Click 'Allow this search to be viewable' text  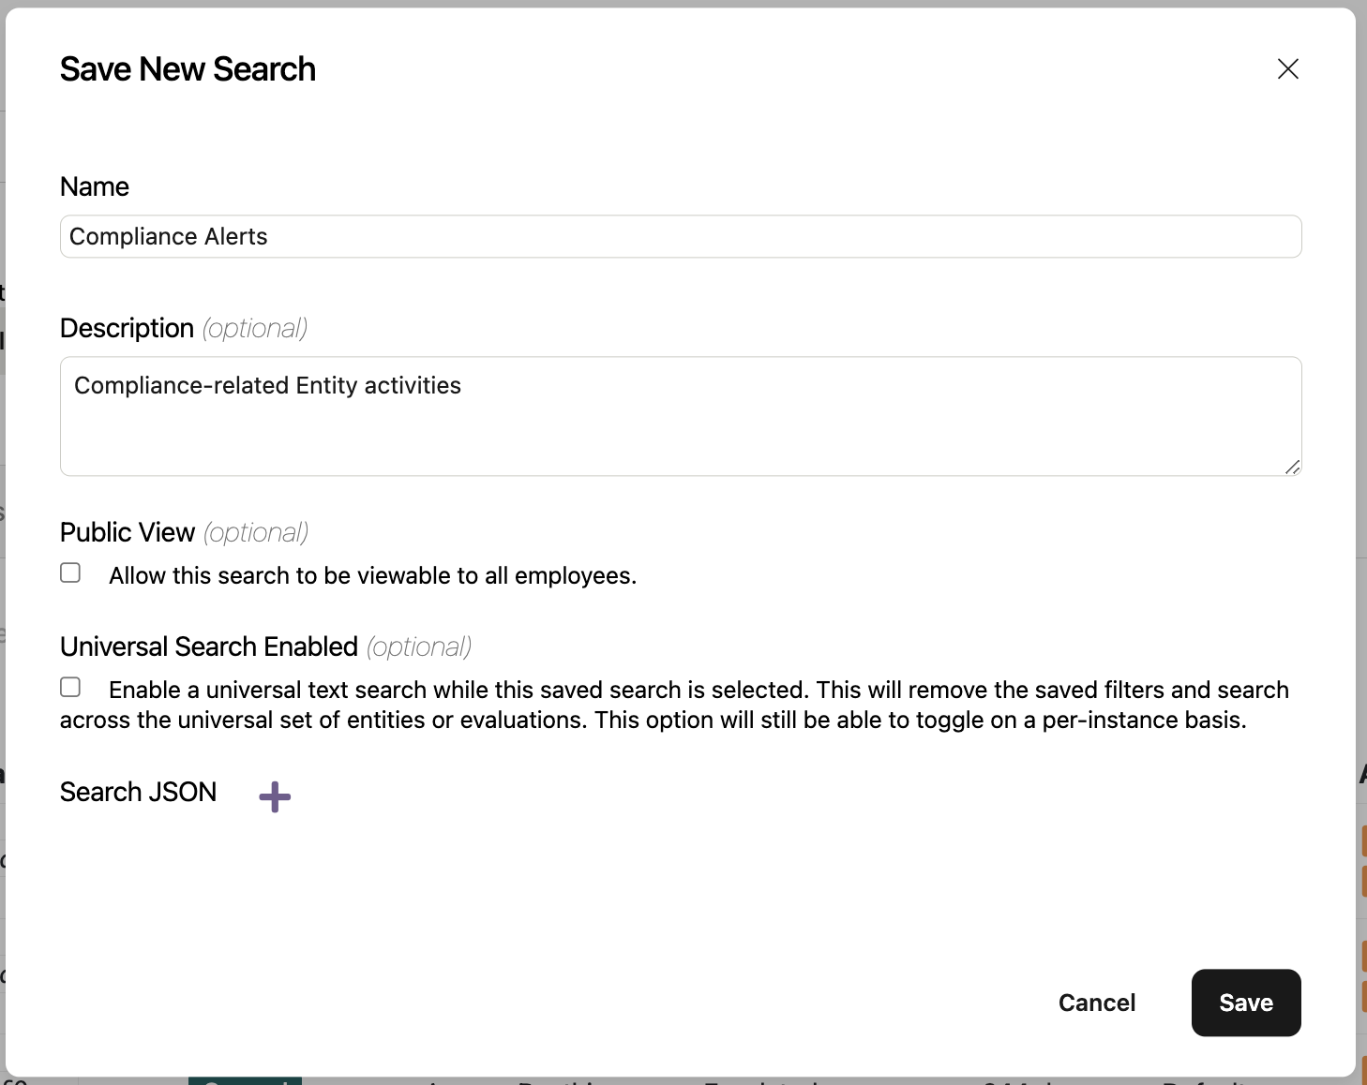(373, 575)
